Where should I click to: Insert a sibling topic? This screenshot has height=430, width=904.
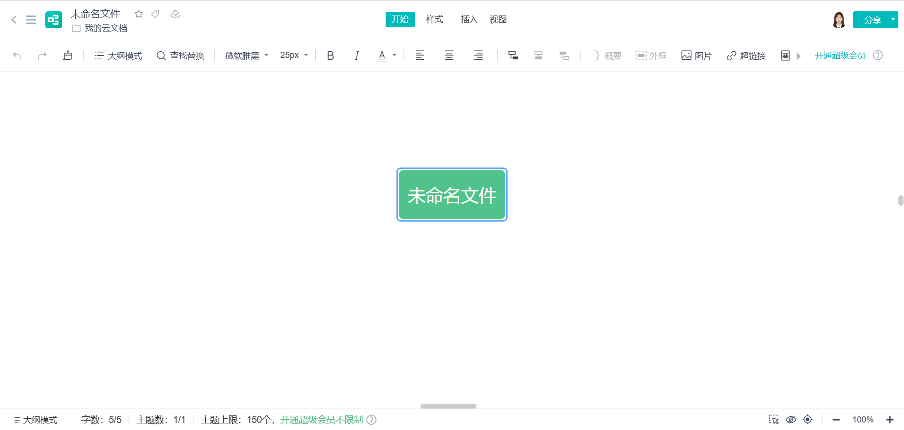coord(539,56)
